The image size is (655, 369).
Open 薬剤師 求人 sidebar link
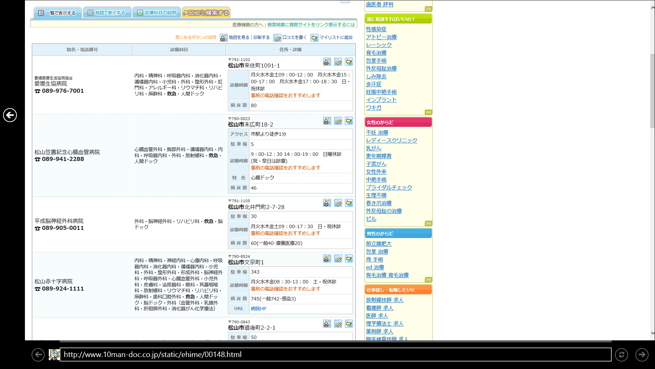379,331
